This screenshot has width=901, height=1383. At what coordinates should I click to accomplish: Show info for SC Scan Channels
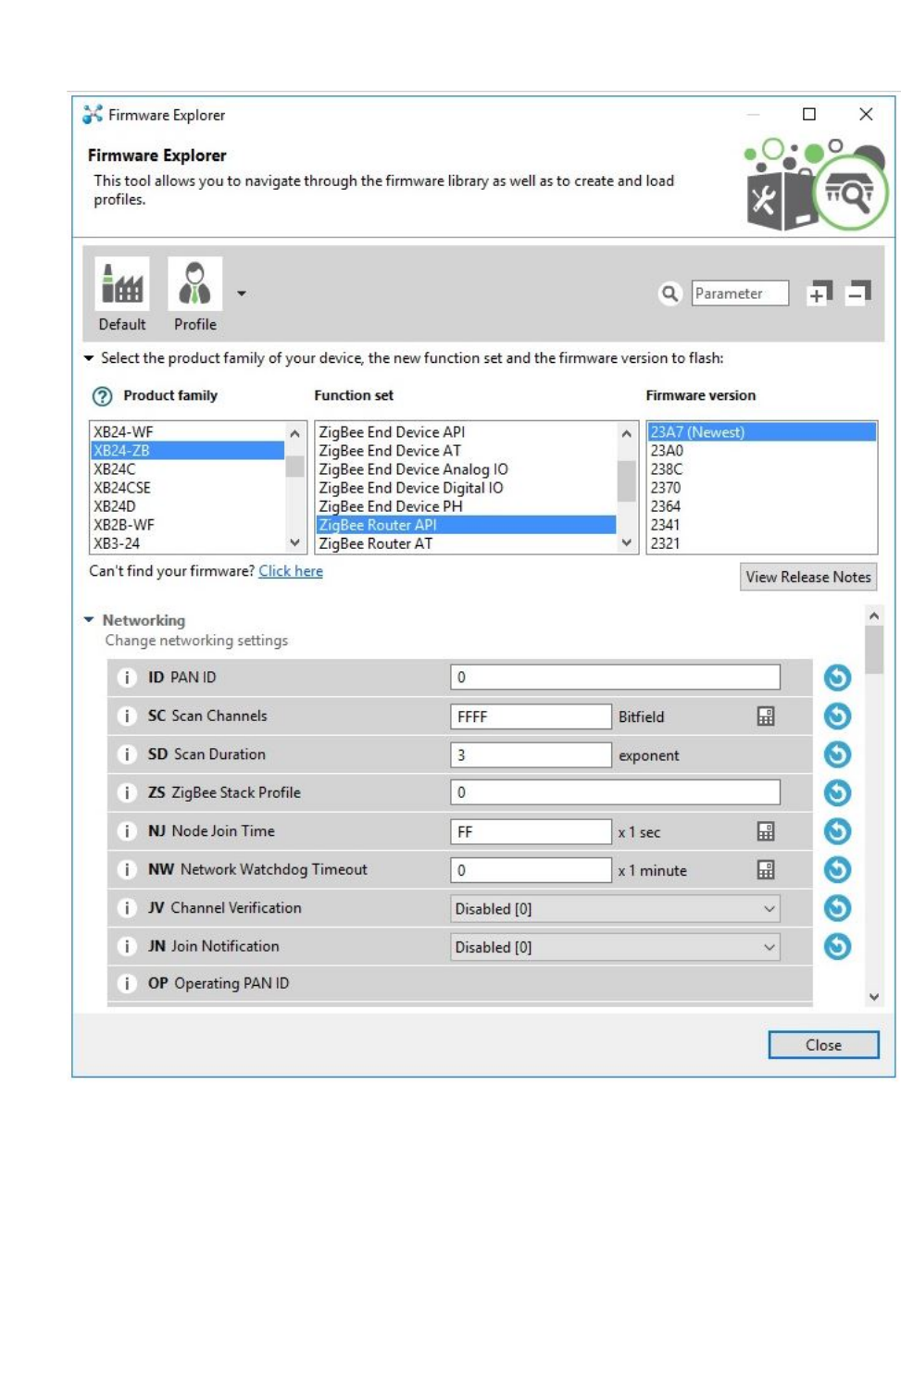click(127, 716)
